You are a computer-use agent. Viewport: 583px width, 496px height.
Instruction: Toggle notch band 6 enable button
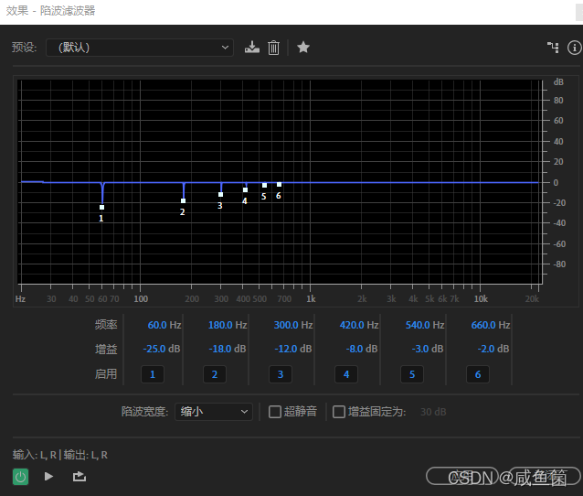click(x=478, y=374)
